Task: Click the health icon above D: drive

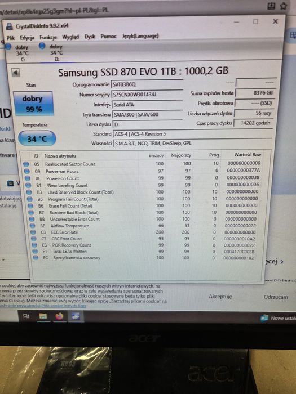Action: click(42, 46)
